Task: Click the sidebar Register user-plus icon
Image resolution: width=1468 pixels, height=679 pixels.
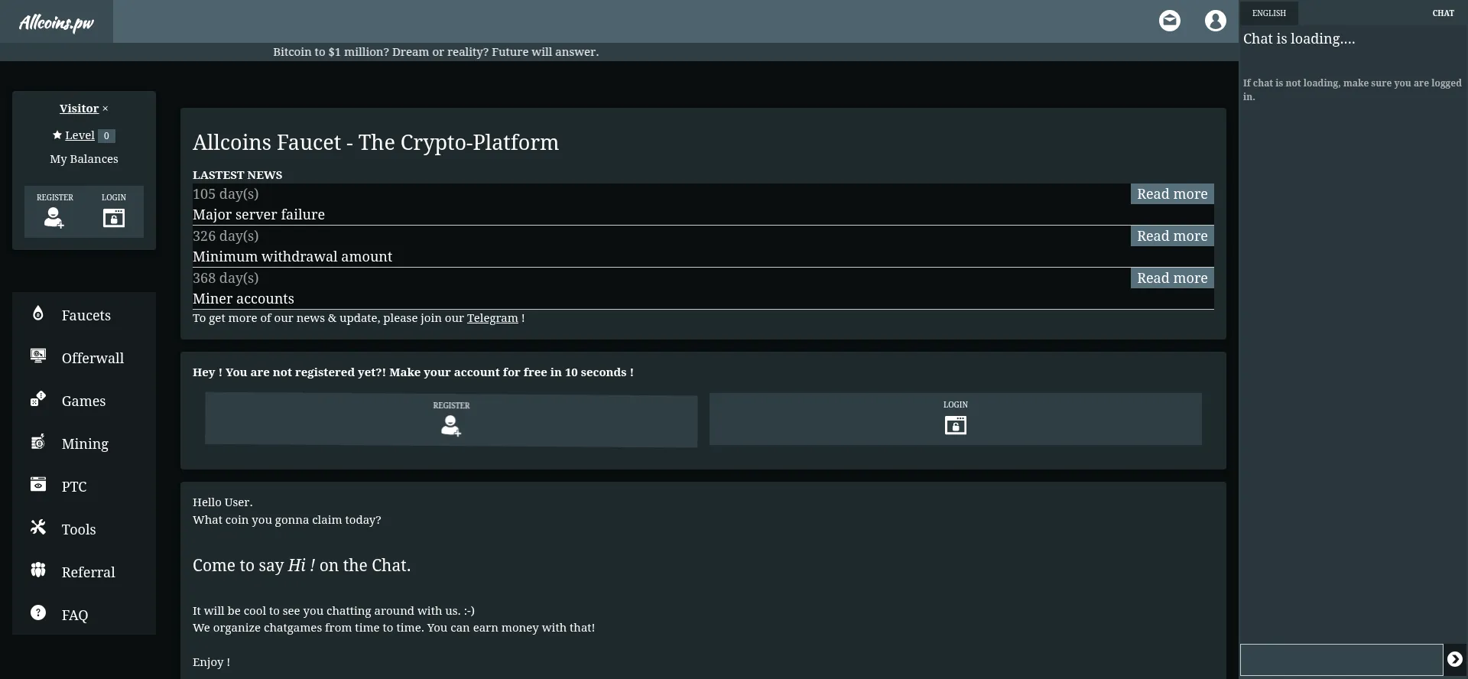Action: [x=54, y=218]
